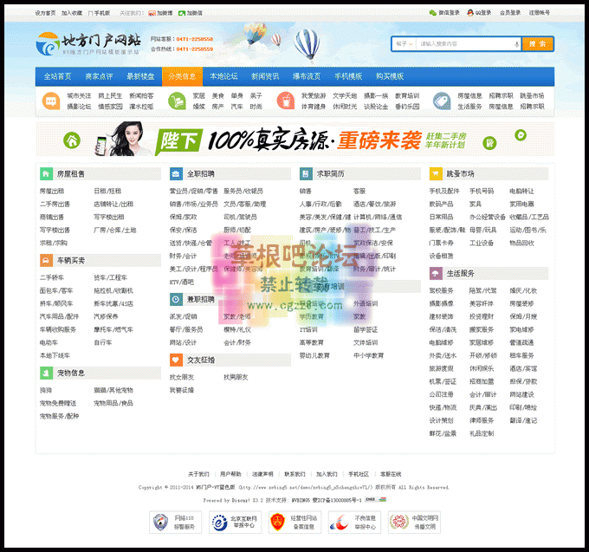Open the 商家点评 nav tab

pyautogui.click(x=99, y=76)
